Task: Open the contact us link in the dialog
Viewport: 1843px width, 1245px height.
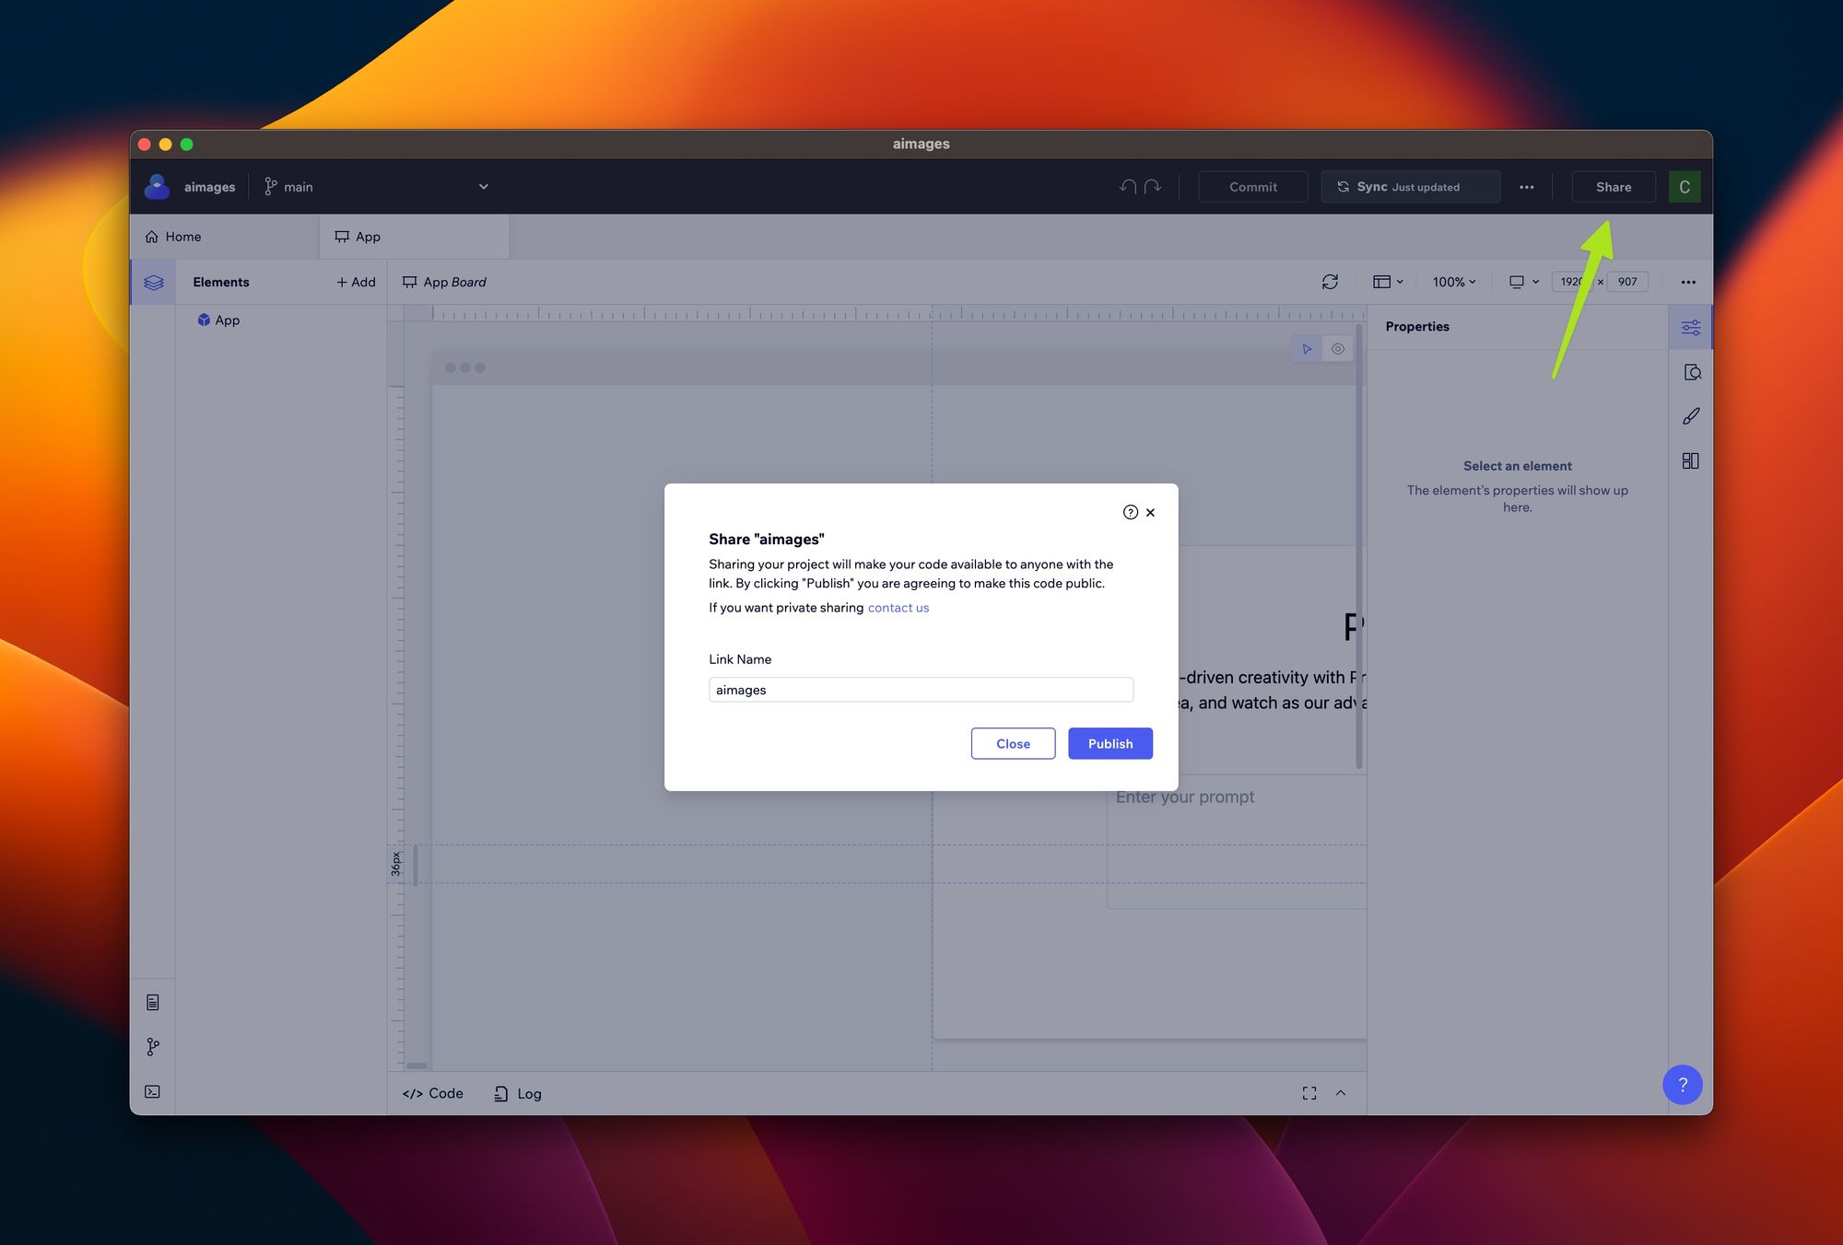Action: coord(898,608)
